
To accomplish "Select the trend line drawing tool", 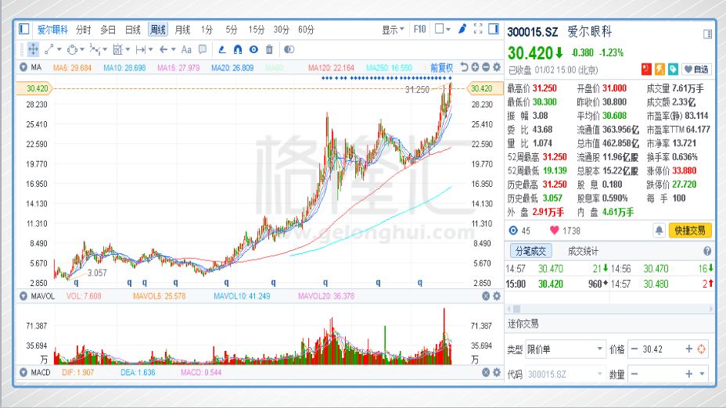I will point(49,49).
